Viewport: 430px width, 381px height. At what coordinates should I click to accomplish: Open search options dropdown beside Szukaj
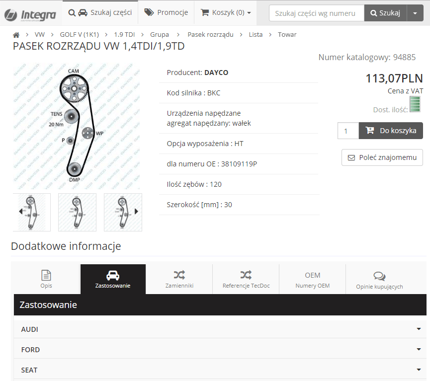pyautogui.click(x=415, y=13)
